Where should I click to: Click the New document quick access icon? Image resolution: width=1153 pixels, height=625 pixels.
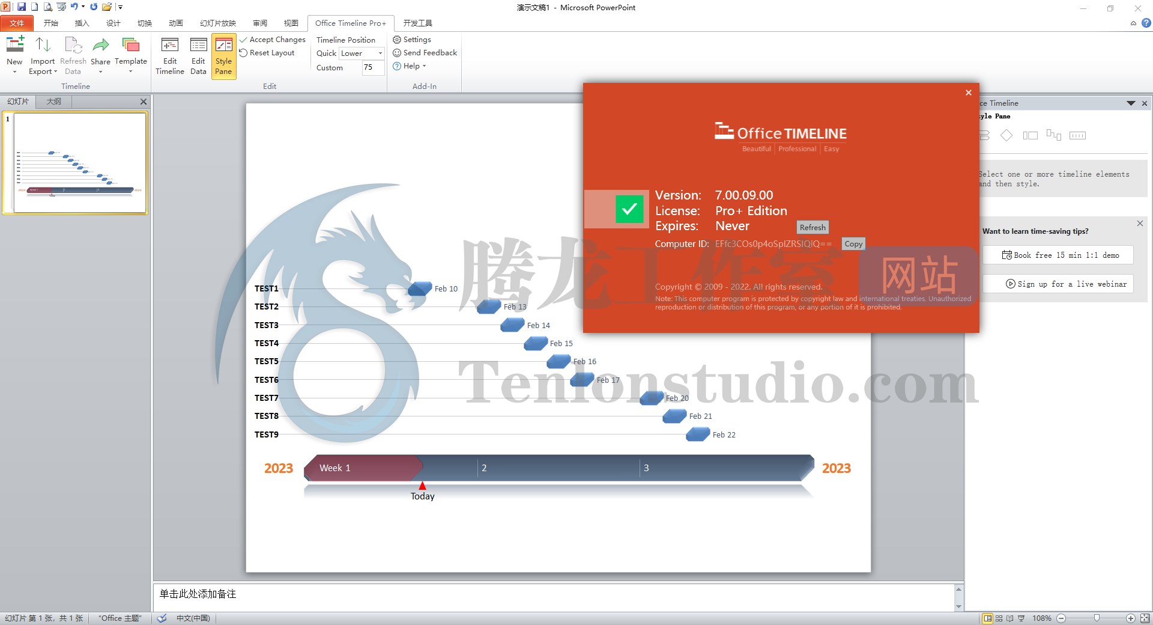34,7
